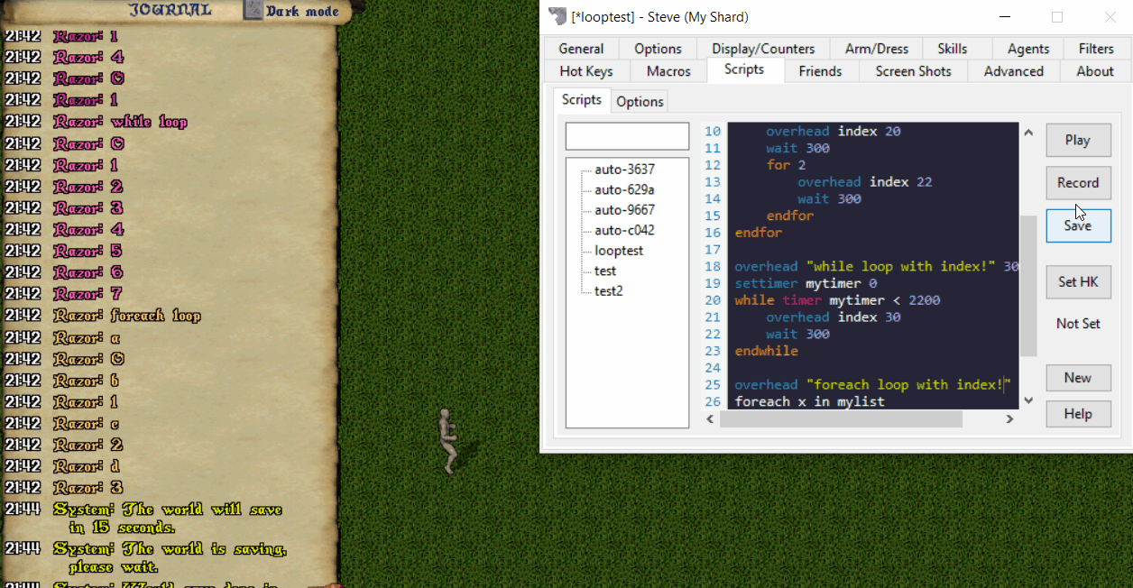Switch to Display/Counters tab

pos(763,49)
